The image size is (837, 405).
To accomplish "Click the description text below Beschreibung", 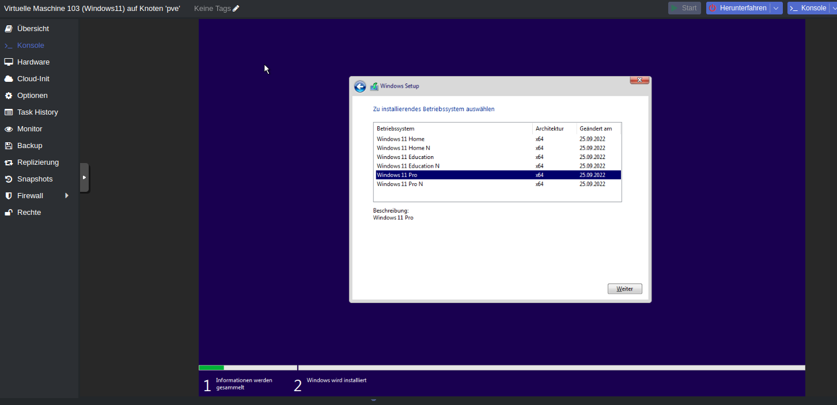I will pos(393,218).
